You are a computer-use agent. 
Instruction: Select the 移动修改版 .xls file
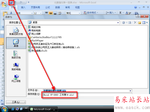point(54,47)
